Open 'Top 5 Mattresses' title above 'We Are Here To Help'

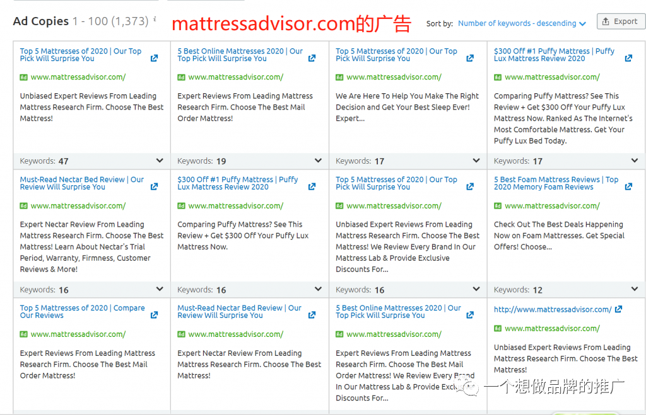(396, 55)
